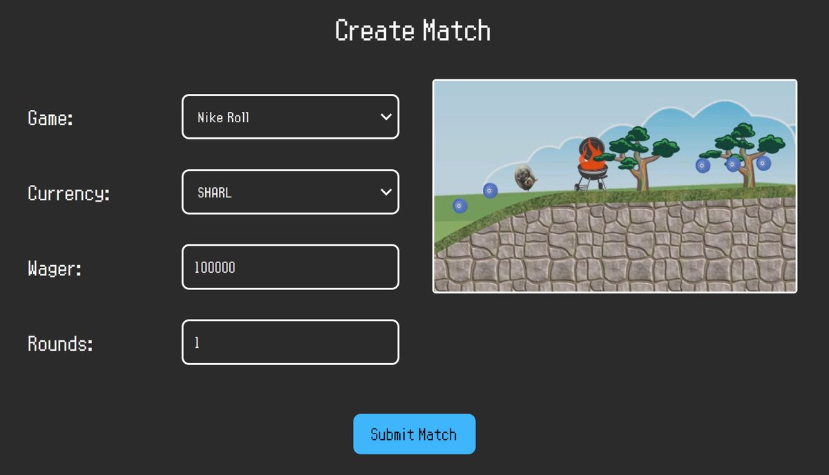Image resolution: width=829 pixels, height=475 pixels.
Task: Click the Wager amount 100000 text
Action: point(214,267)
